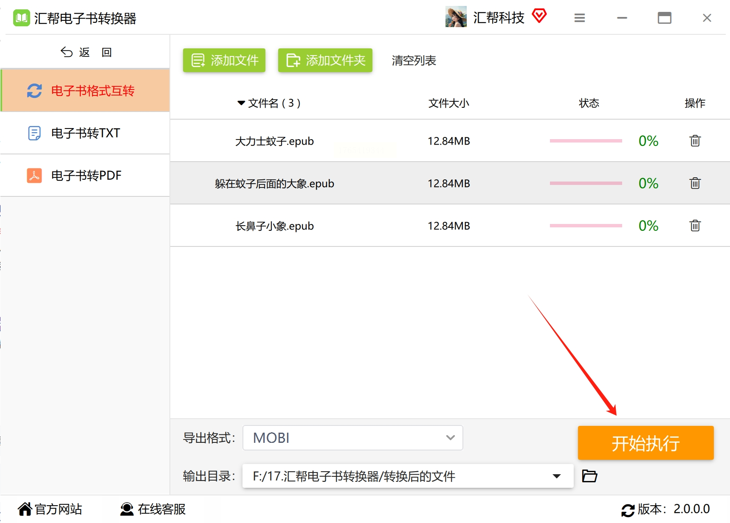Click the 添加文件 button
The height and width of the screenshot is (523, 730).
click(224, 60)
